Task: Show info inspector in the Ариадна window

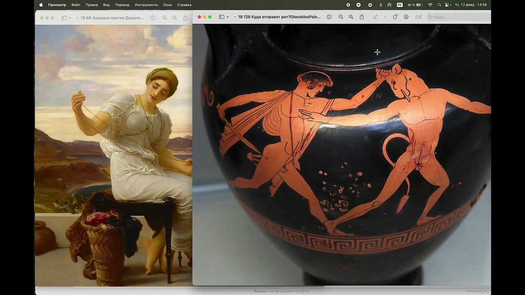Action: [153, 18]
